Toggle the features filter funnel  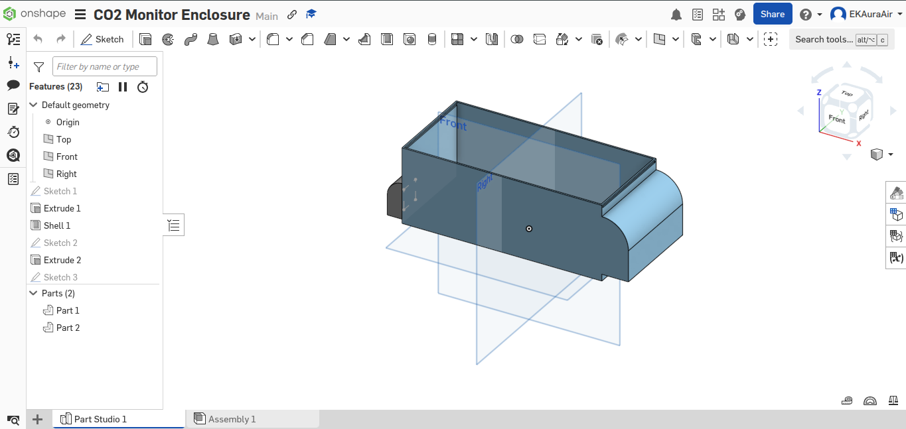[38, 66]
